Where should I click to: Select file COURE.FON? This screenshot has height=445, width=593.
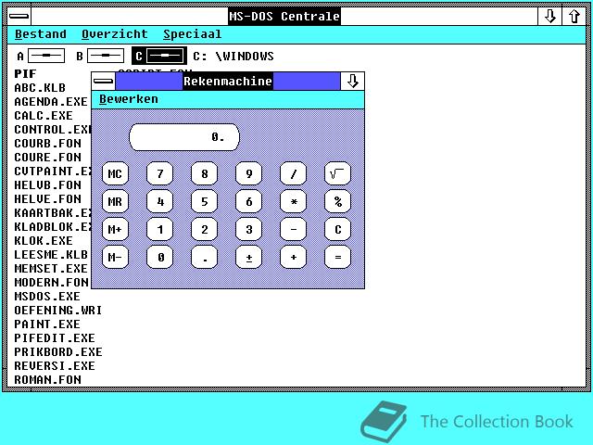coord(47,158)
